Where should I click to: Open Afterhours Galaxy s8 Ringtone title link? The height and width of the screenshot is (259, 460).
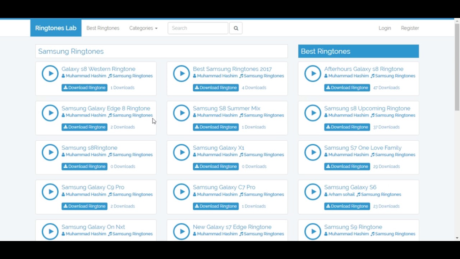coord(364,69)
